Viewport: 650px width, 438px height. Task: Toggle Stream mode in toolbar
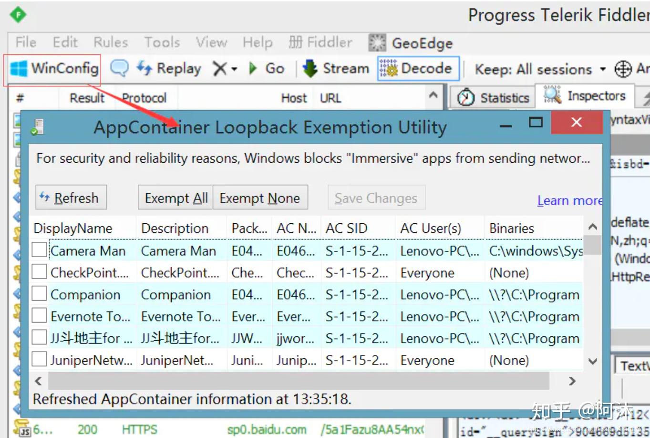336,69
